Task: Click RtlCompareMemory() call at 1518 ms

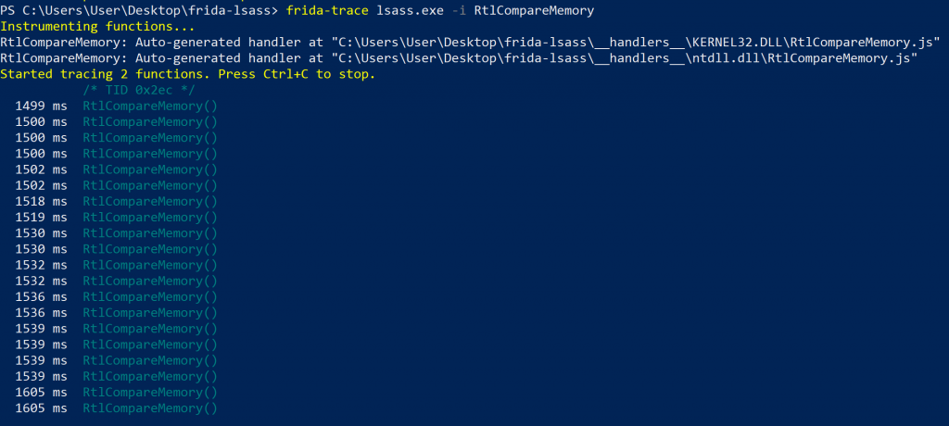Action: coord(150,201)
